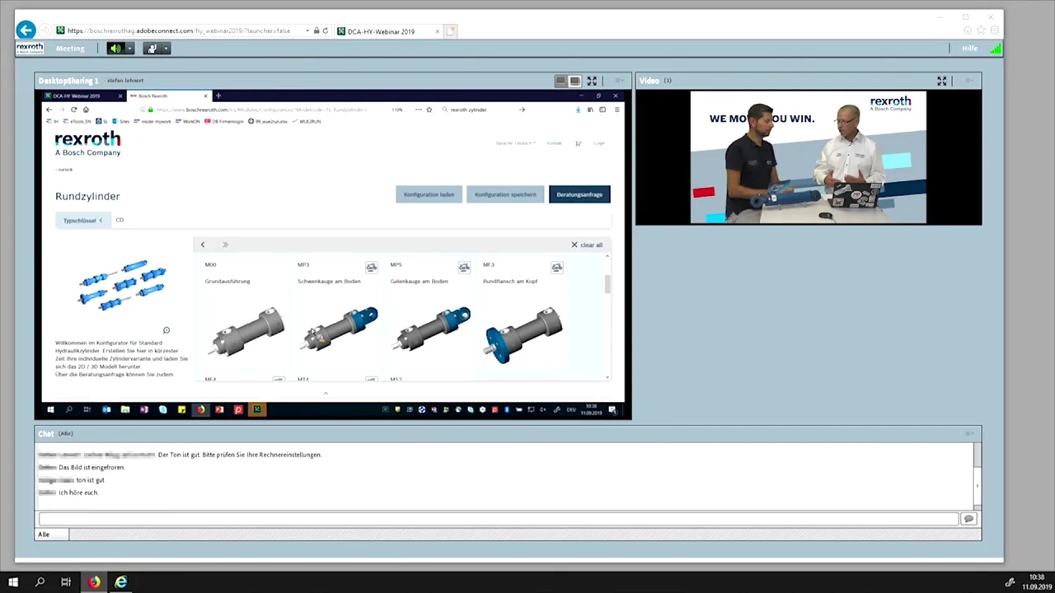The width and height of the screenshot is (1055, 593).
Task: Zoom the cylinder overview image magnifier
Action: click(166, 330)
